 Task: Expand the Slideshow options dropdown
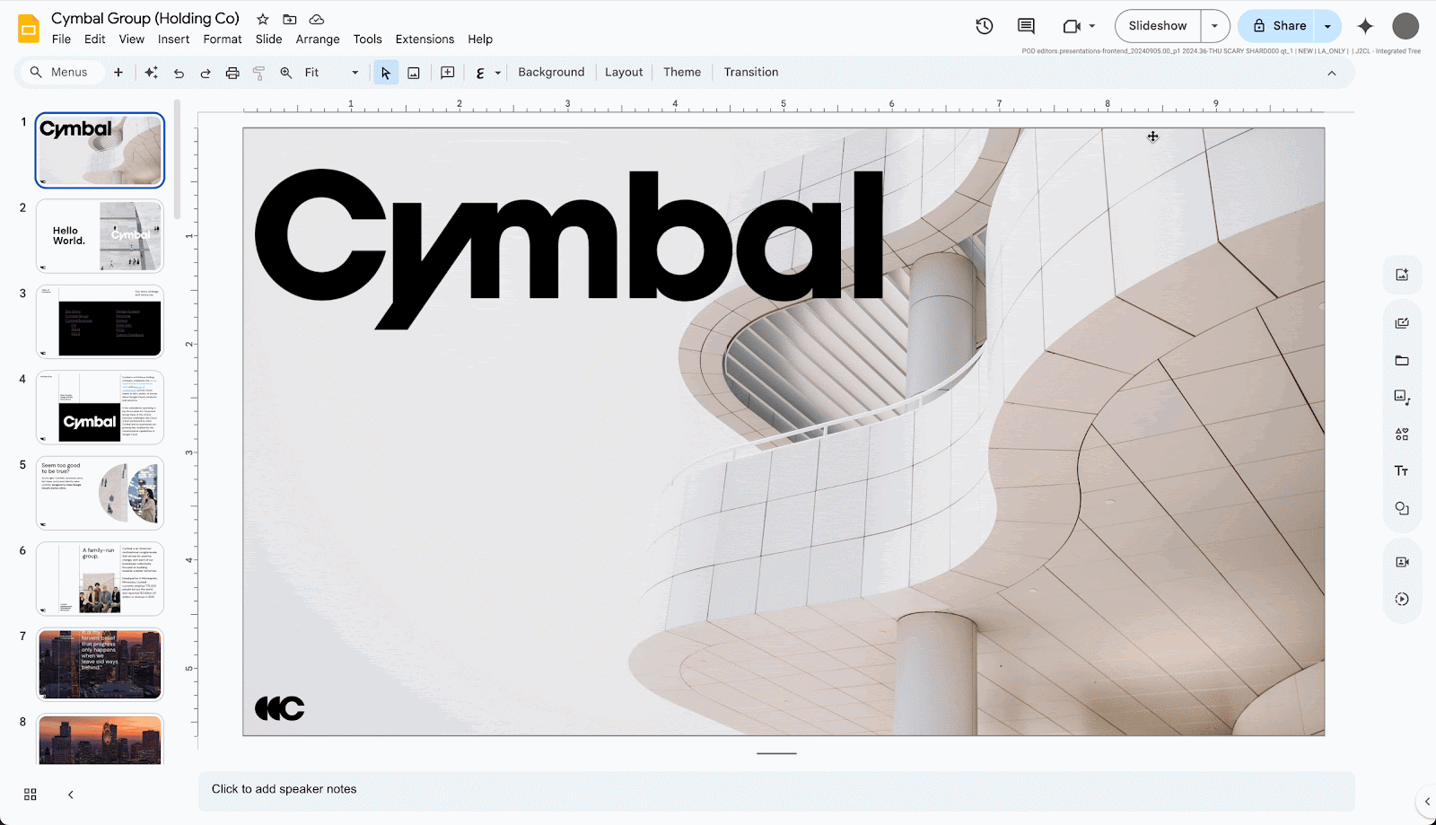1215,26
